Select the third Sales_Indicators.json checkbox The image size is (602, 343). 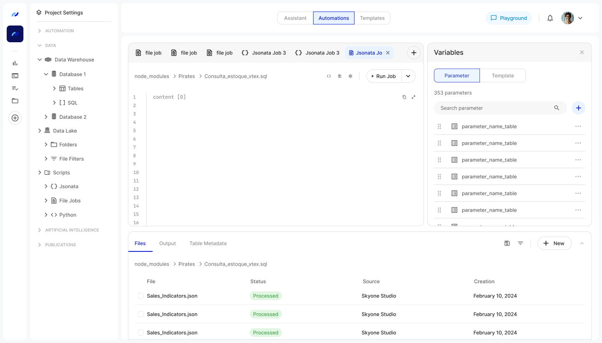(x=141, y=333)
